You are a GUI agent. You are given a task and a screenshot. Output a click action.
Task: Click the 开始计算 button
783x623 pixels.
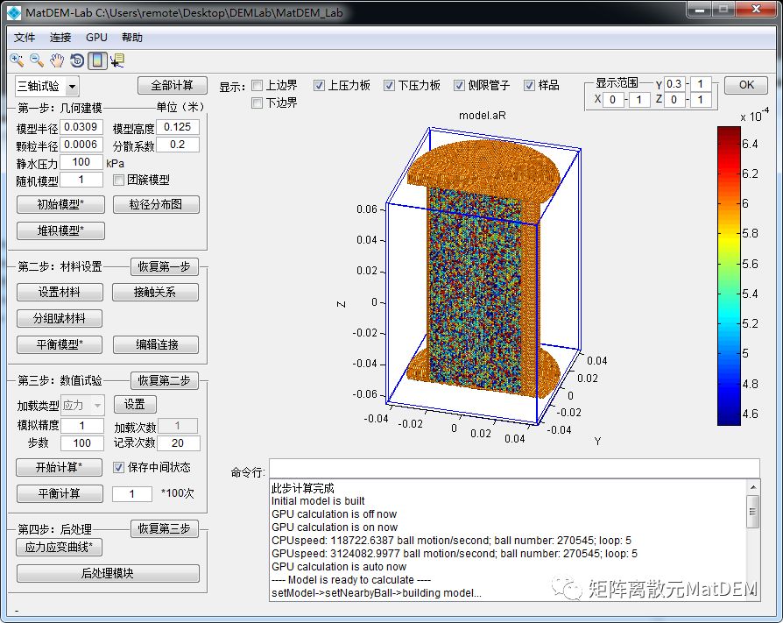click(60, 467)
